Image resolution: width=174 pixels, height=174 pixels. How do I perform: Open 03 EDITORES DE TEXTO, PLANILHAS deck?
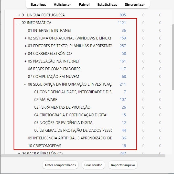(70, 46)
